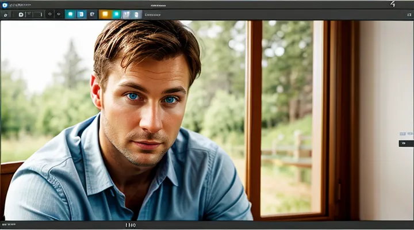Select the blue document toolbar icon
Viewport: 414px width, 230px height.
coord(81,14)
